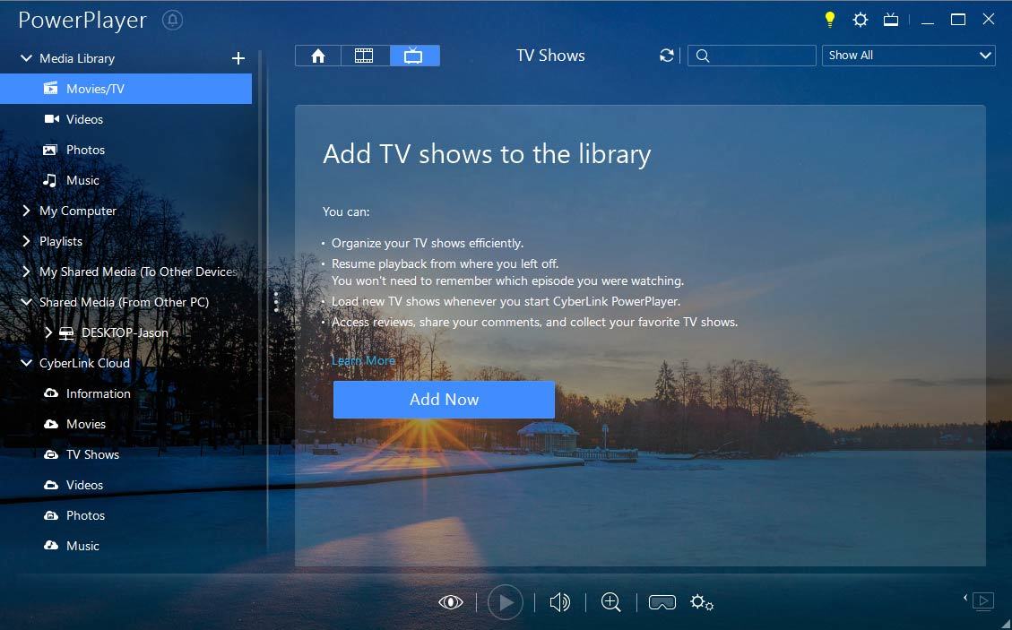Focus the library search field

752,56
